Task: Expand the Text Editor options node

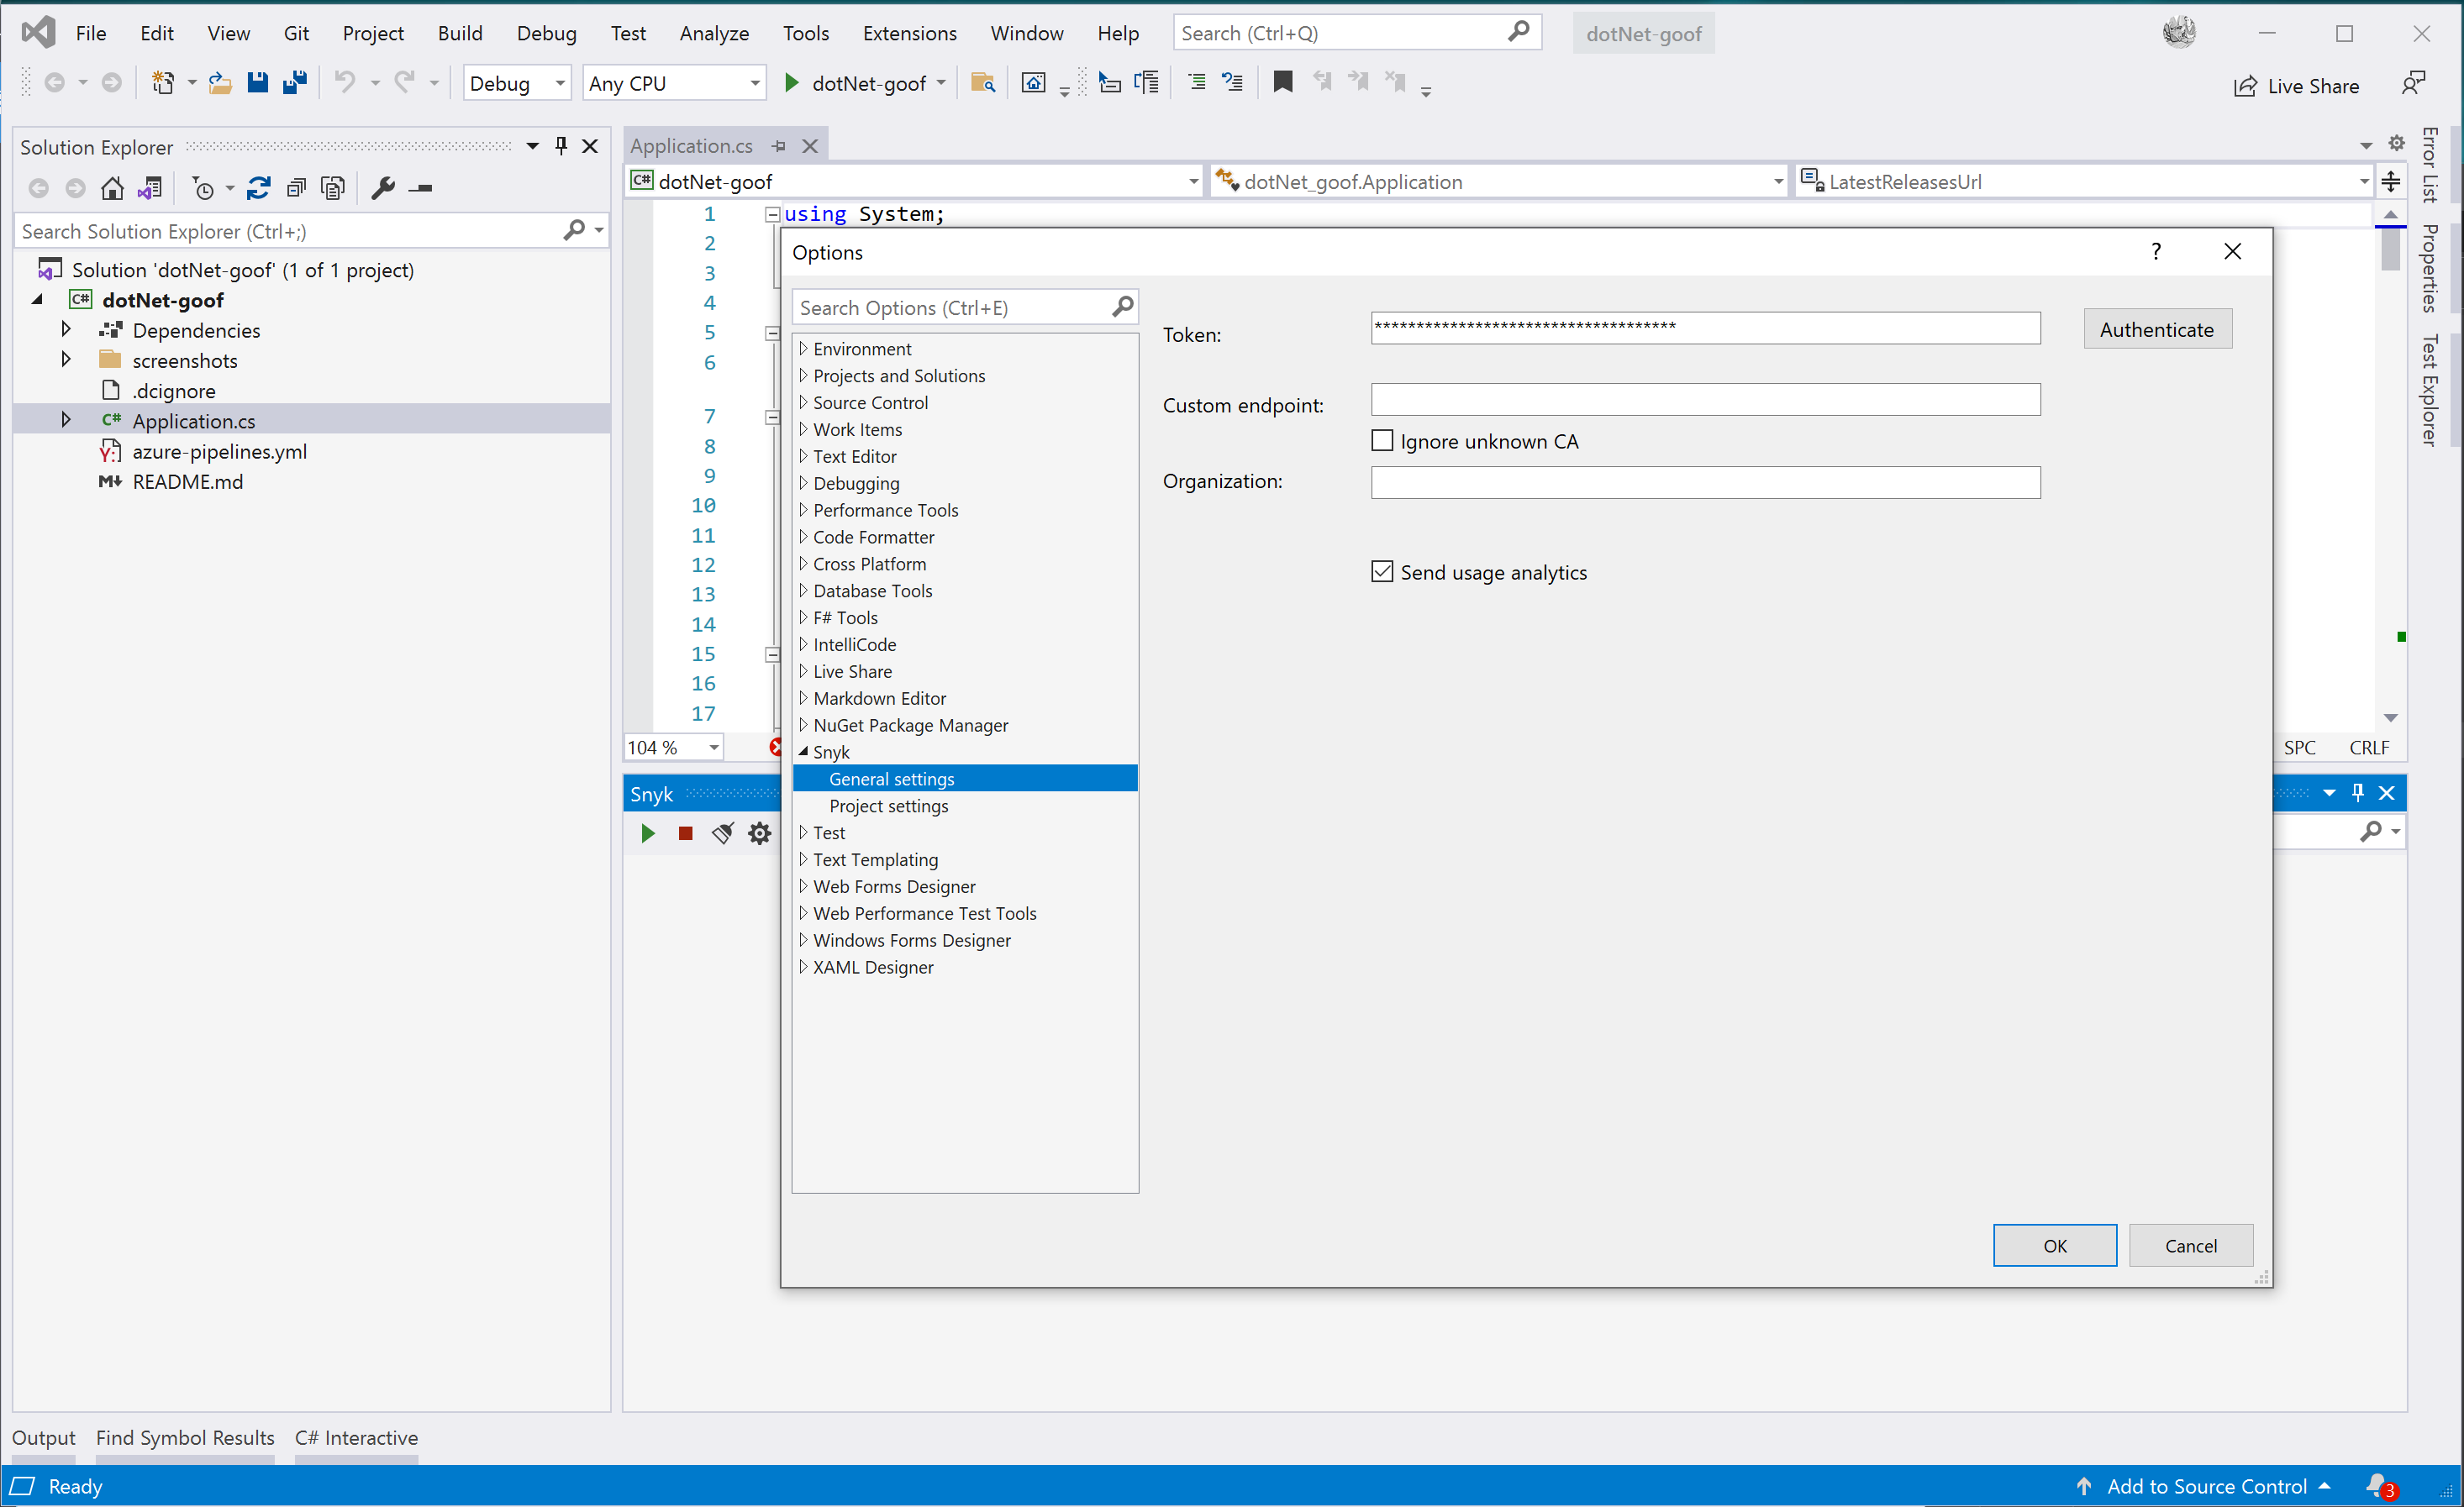Action: [803, 455]
